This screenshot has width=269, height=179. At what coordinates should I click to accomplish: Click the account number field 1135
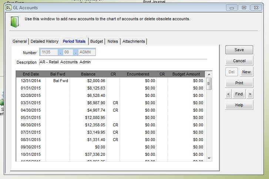coord(49,52)
